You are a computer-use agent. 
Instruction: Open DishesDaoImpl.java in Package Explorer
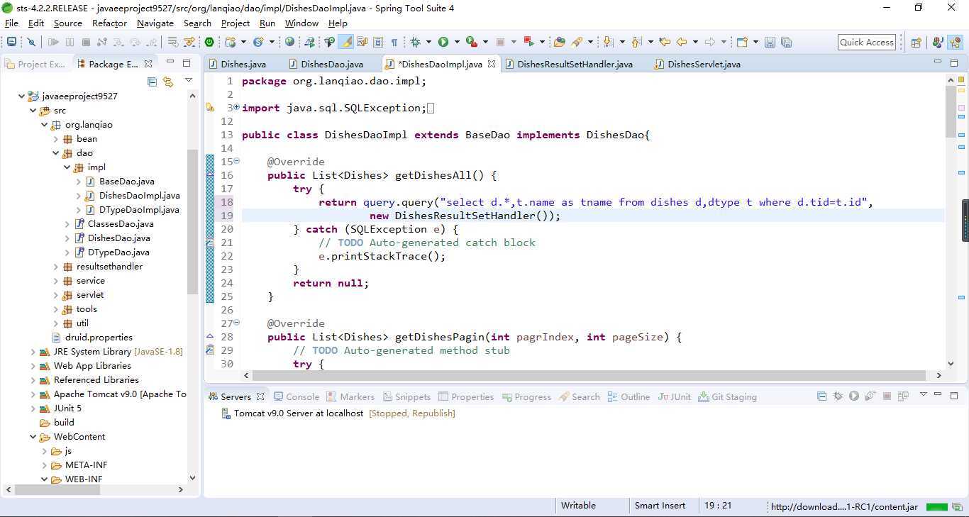pos(139,195)
